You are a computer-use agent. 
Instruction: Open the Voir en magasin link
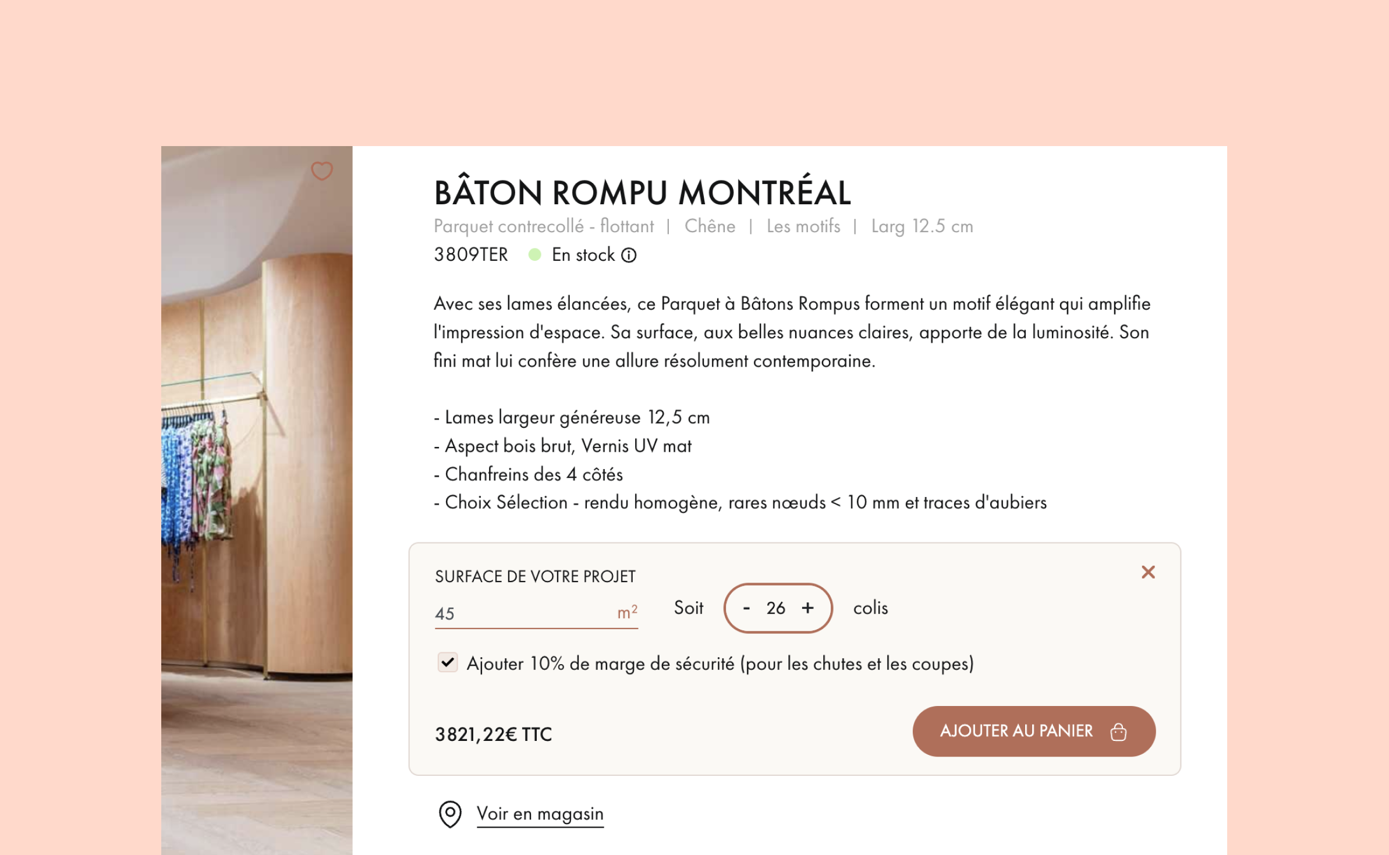click(540, 813)
